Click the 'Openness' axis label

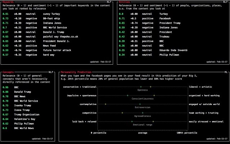[143, 90]
